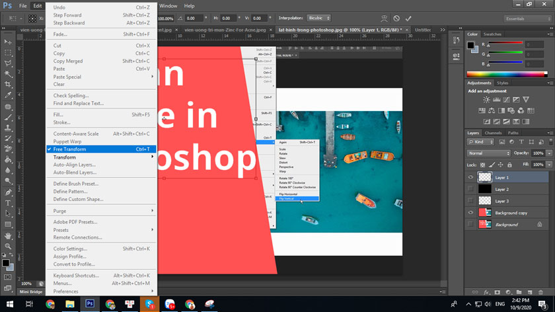555x312 pixels.
Task: Select the Paint Bucket tool
Action: pos(8,160)
